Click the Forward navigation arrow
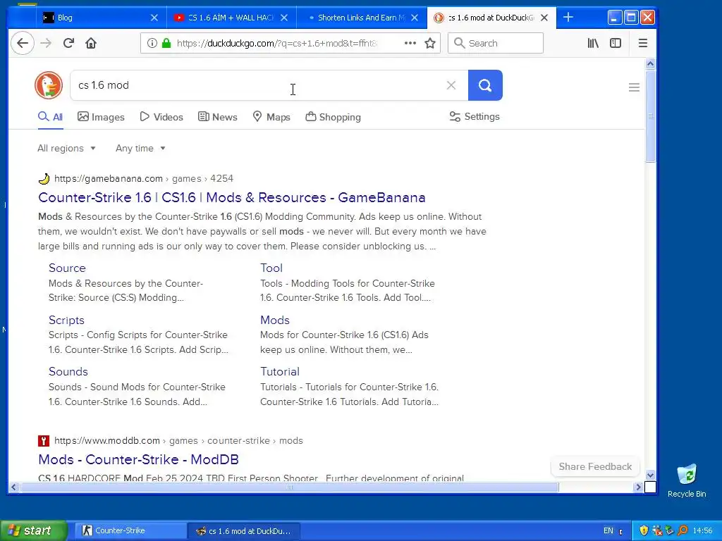Viewport: 722px width, 541px height. (46, 43)
